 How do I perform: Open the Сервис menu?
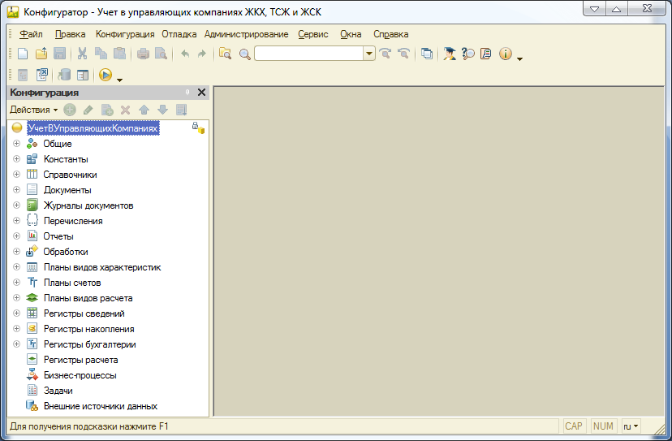coord(313,34)
